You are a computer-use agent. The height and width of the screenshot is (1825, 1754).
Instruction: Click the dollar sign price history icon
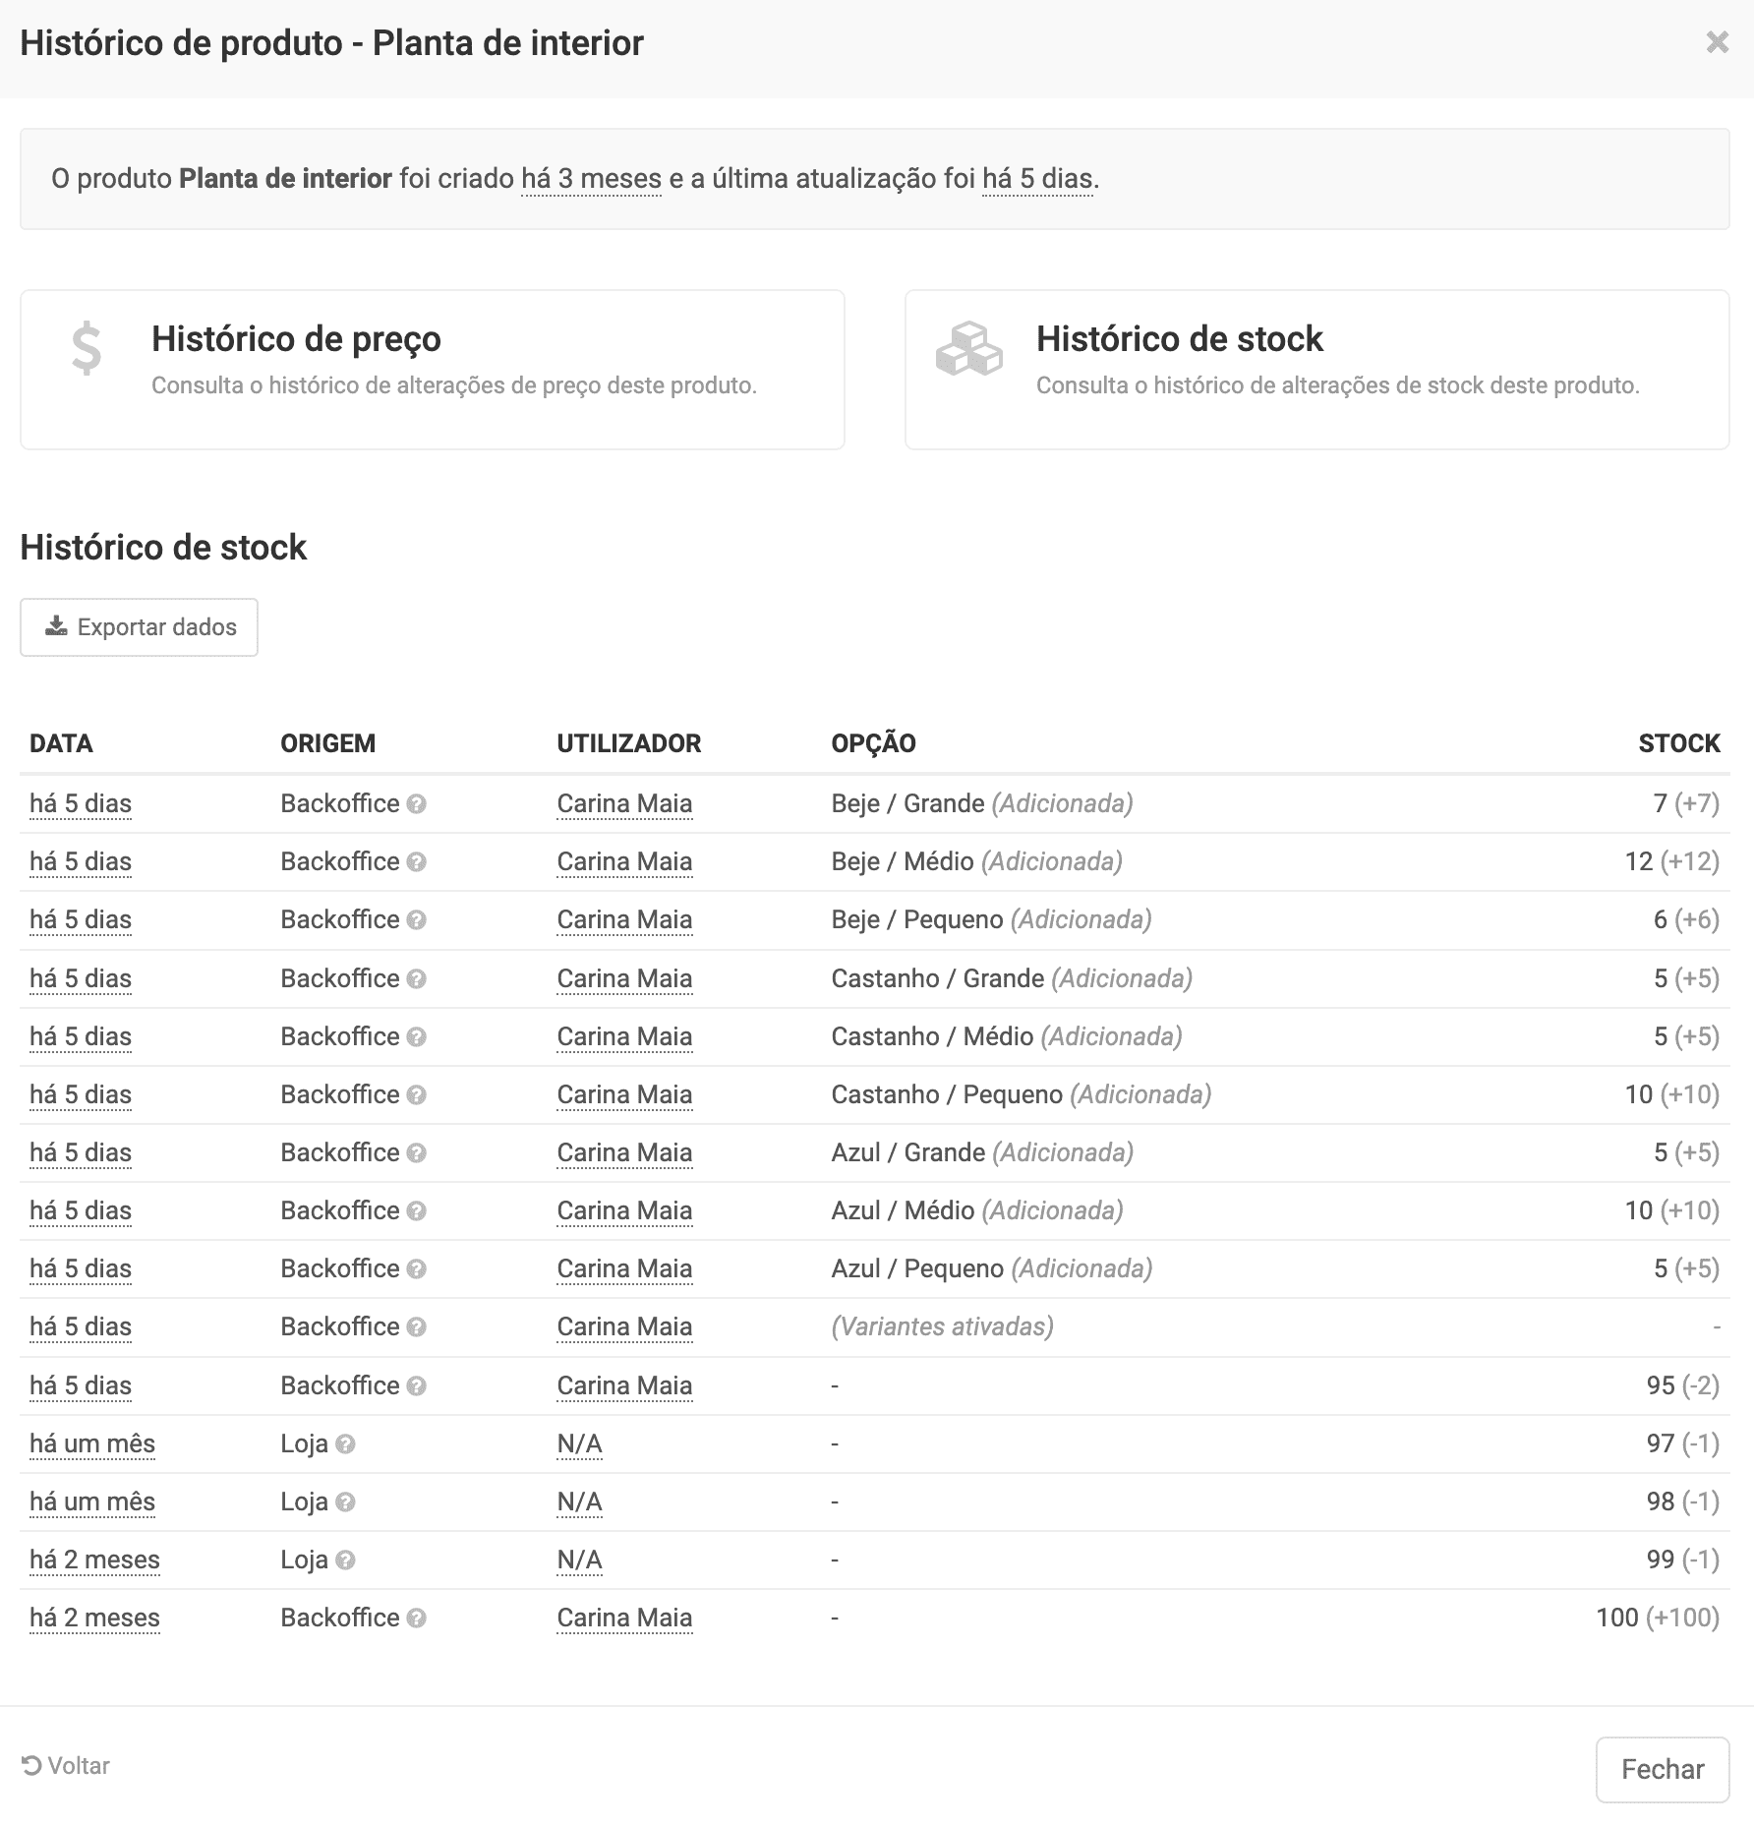[87, 349]
